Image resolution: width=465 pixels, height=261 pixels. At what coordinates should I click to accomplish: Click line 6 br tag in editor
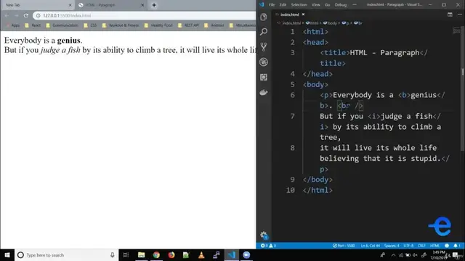pyautogui.click(x=350, y=106)
